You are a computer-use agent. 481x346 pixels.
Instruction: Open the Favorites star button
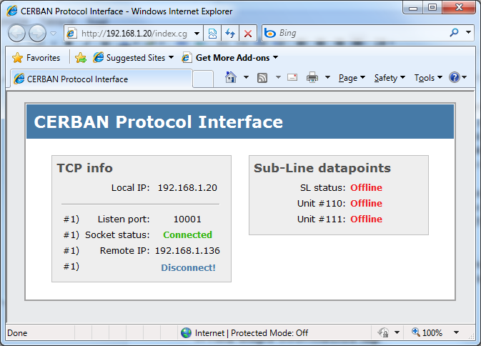coord(36,58)
